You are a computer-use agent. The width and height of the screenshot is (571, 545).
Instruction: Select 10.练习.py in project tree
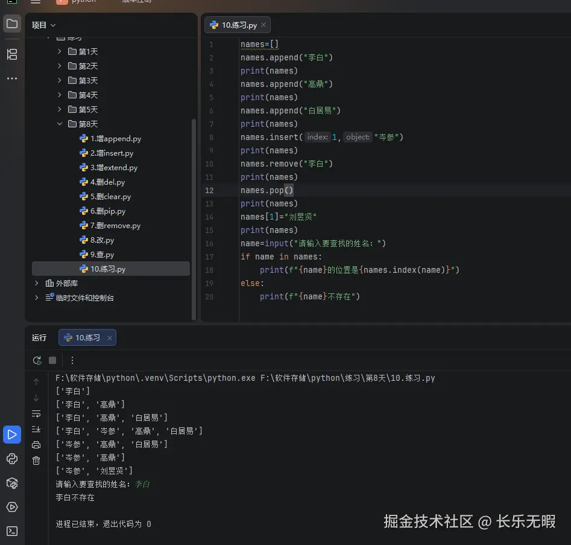[x=111, y=269]
